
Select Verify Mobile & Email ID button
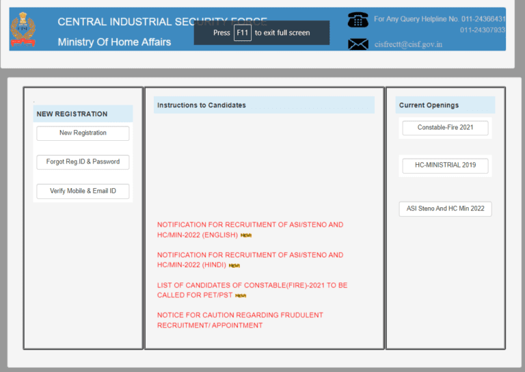pyautogui.click(x=83, y=191)
